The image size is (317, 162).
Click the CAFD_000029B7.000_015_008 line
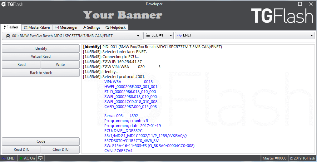(131, 107)
